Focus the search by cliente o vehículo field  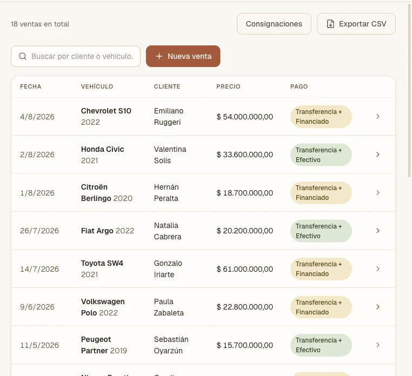pos(76,56)
